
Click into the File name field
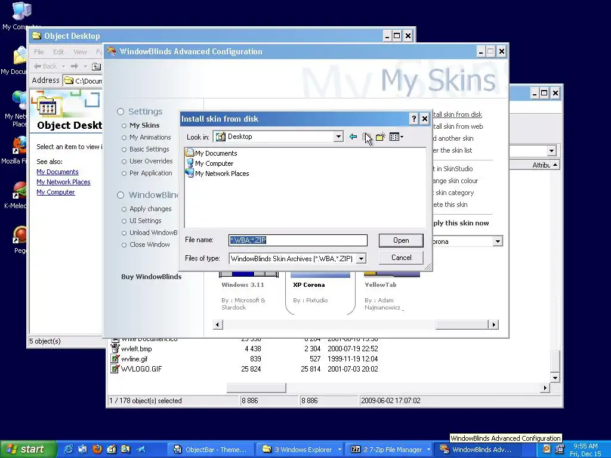point(298,240)
